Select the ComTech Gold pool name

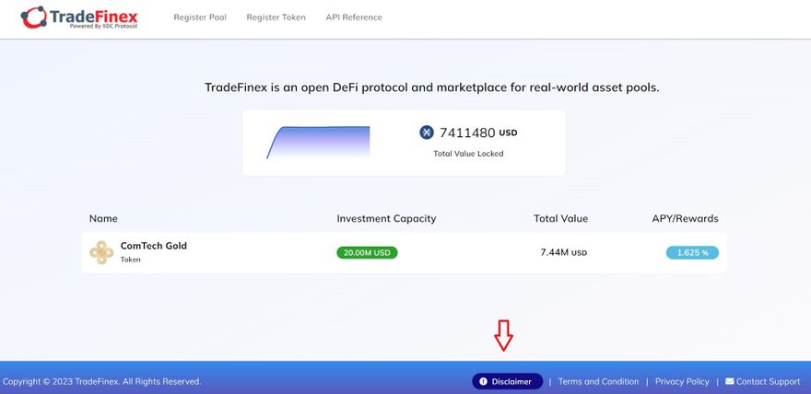click(x=153, y=246)
